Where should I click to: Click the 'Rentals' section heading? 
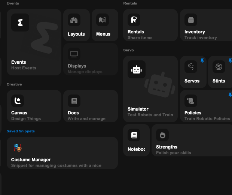pyautogui.click(x=130, y=3)
